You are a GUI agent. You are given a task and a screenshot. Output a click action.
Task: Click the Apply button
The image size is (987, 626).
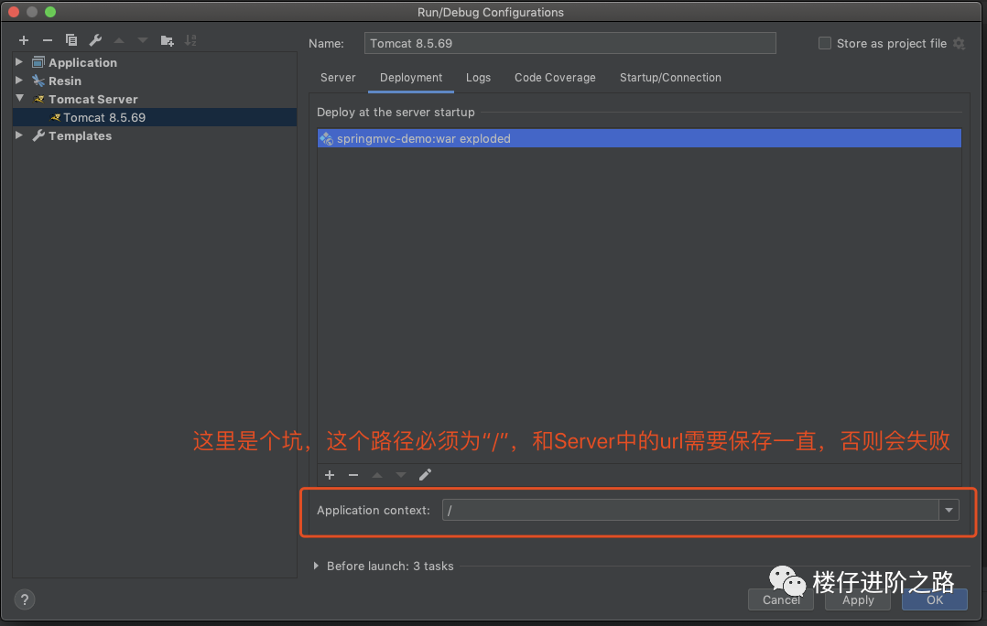tap(858, 600)
